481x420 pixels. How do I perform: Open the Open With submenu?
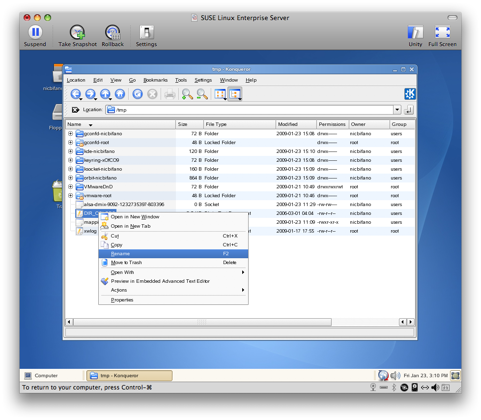173,272
